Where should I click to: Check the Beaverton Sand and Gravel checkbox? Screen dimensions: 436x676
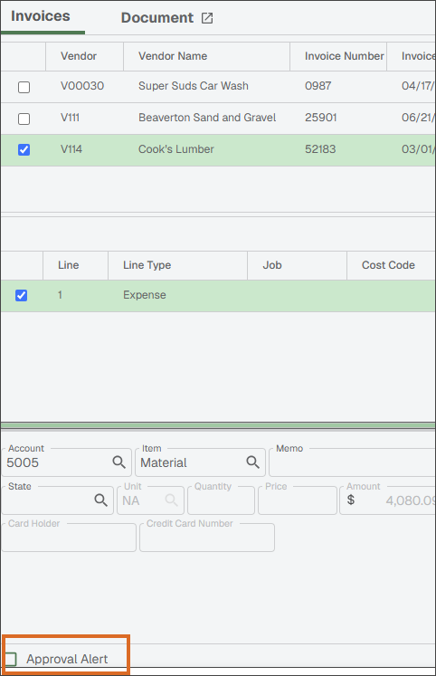coord(24,119)
